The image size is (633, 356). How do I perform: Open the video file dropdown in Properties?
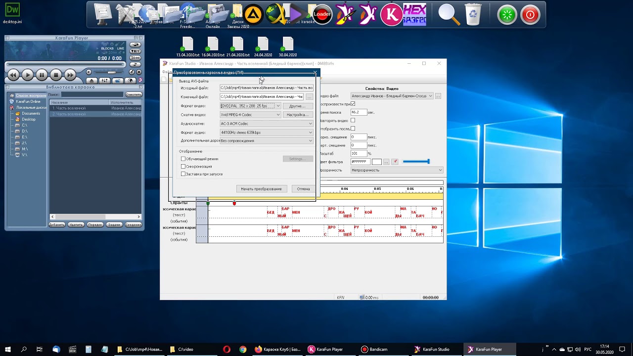pos(392,96)
